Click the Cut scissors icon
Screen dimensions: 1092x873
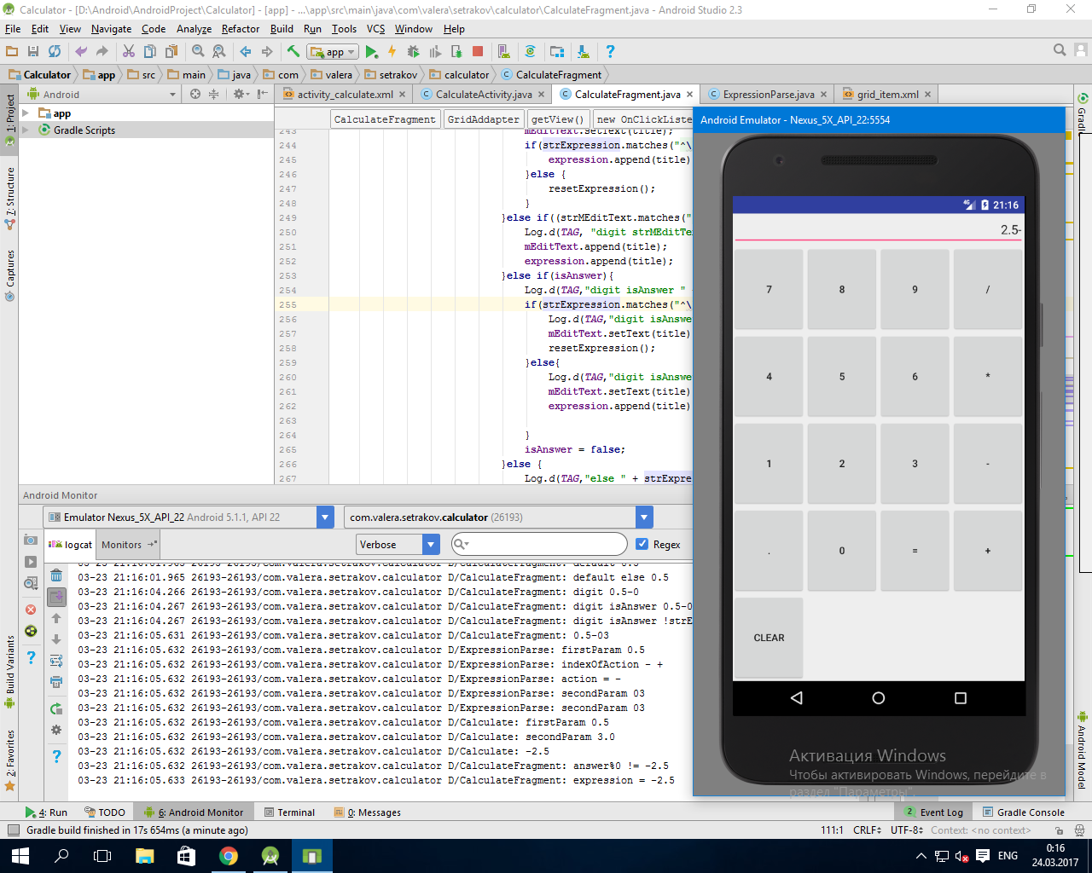point(129,52)
